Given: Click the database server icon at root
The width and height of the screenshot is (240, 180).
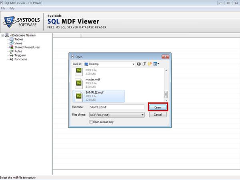Looking at the screenshot, I should click(x=7, y=35).
